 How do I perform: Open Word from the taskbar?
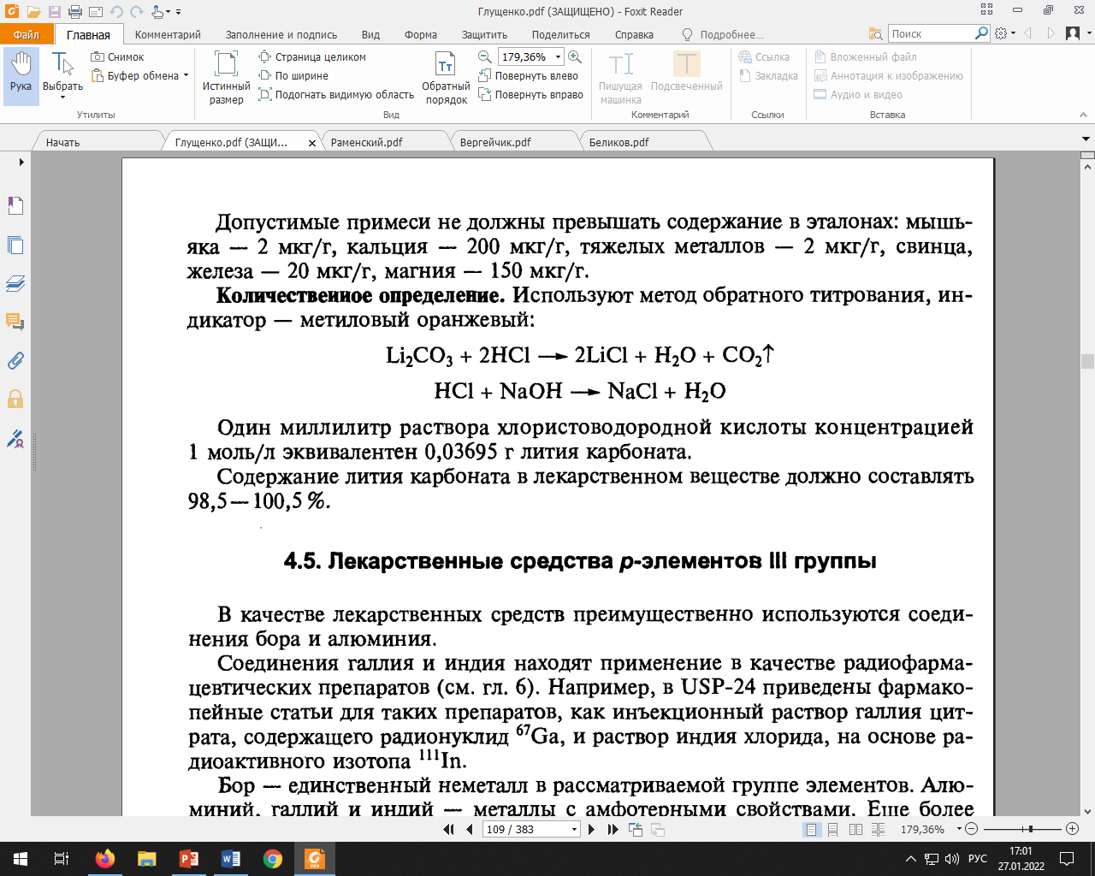230,859
